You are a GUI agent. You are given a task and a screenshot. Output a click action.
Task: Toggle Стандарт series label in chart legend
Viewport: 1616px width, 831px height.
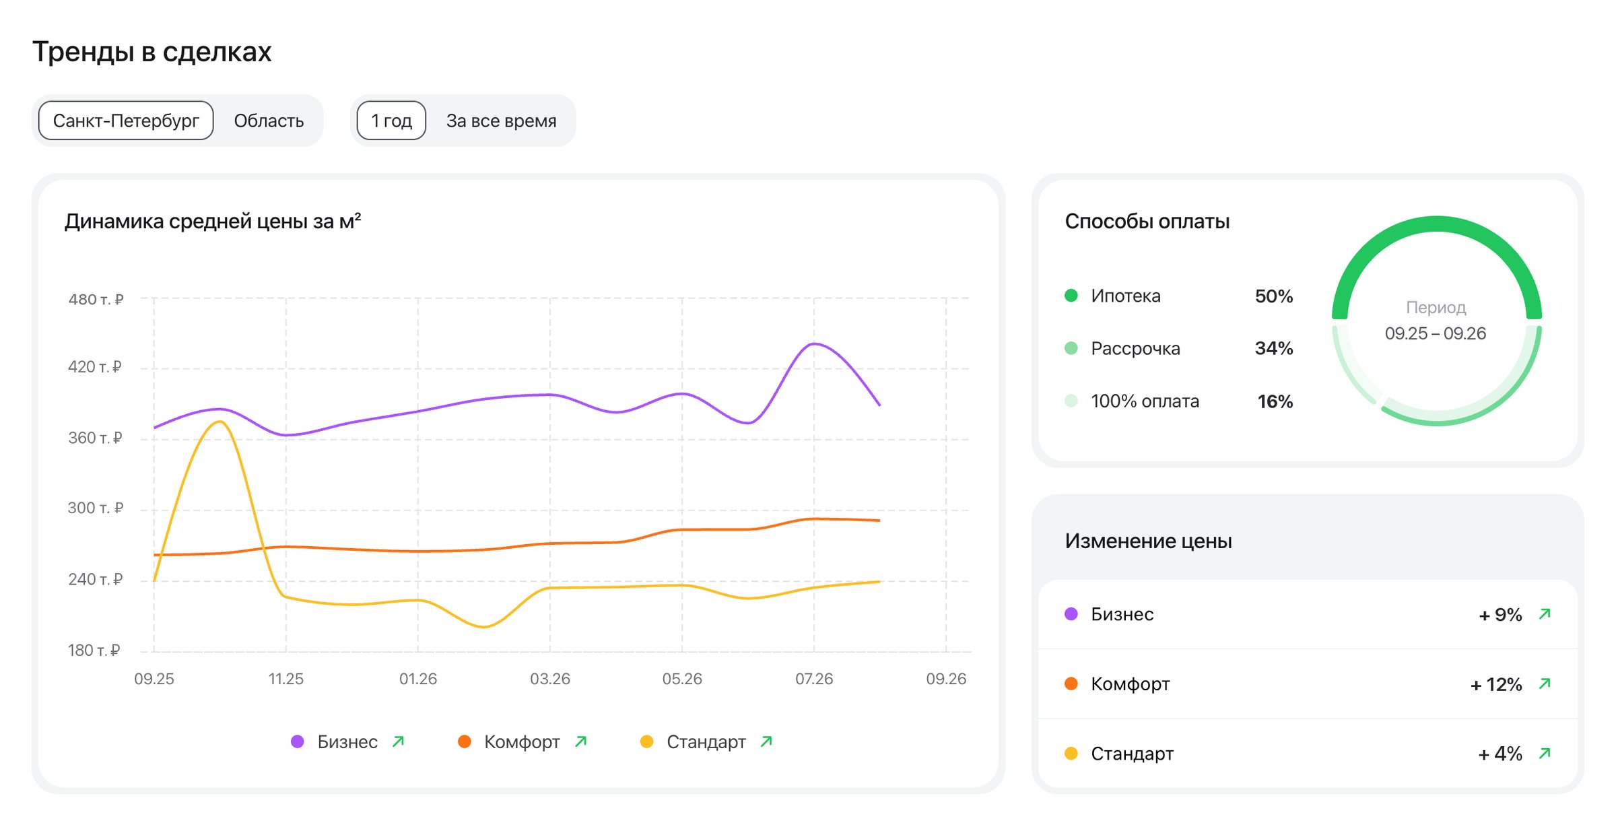[x=706, y=742]
